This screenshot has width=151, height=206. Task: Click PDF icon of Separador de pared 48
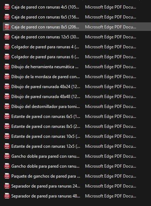tap(7, 196)
